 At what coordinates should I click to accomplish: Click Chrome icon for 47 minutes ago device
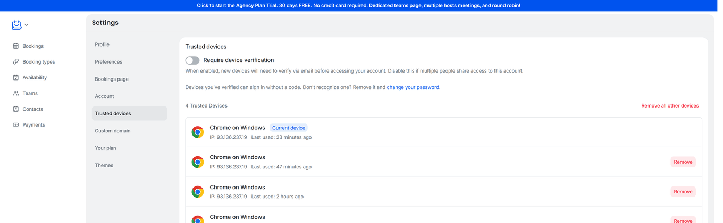[198, 162]
